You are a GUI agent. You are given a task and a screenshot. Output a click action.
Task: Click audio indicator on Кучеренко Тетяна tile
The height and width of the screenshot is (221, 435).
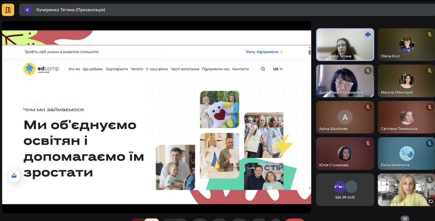click(367, 35)
